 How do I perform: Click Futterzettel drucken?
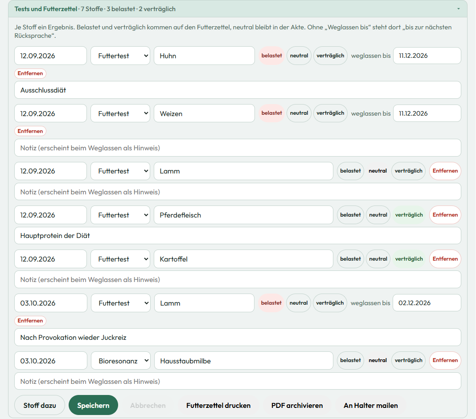tap(218, 405)
